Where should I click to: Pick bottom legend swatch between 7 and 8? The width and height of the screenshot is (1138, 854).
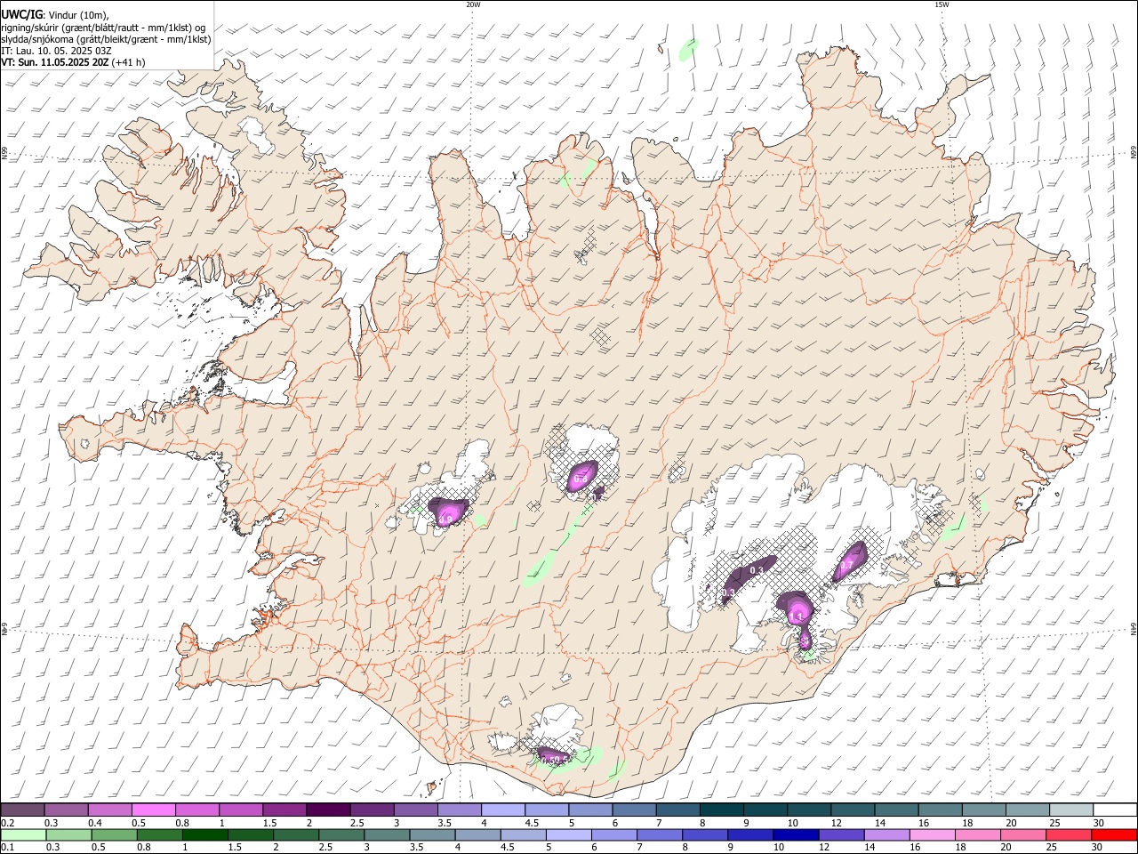click(x=661, y=834)
